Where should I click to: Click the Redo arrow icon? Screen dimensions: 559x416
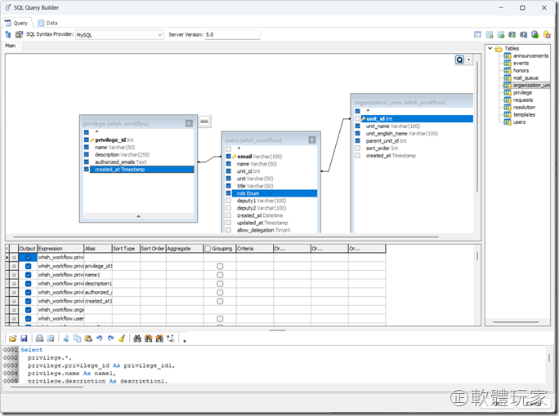[x=110, y=338]
